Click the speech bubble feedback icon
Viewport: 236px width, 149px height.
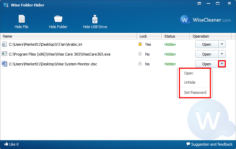(188, 144)
